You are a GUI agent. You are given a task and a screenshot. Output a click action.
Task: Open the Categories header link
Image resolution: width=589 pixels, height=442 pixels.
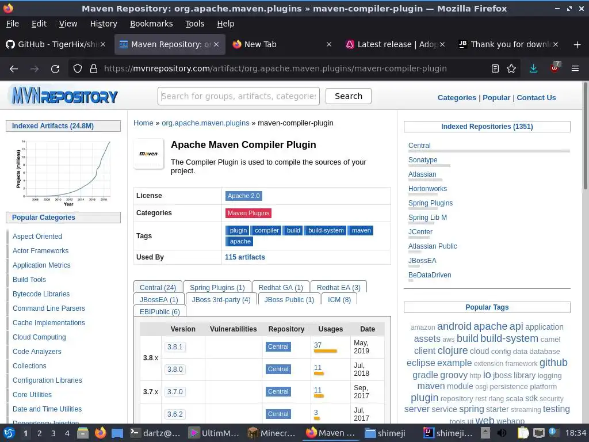pos(457,98)
